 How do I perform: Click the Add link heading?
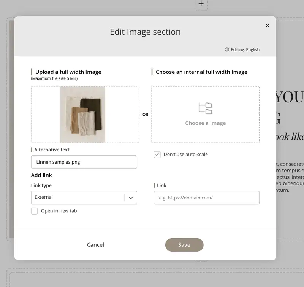pos(41,175)
